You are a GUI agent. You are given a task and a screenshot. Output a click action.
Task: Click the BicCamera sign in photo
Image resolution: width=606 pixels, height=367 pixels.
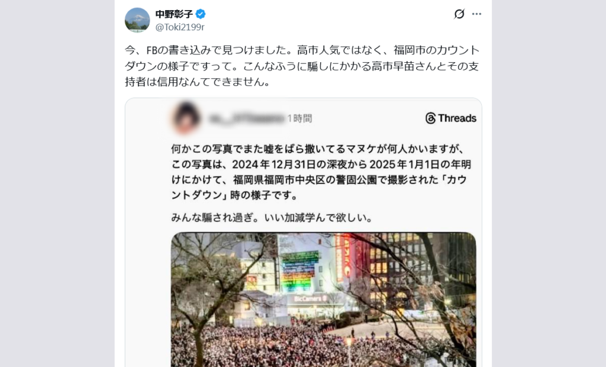(x=311, y=299)
